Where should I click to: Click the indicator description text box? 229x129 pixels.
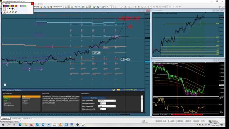point(61,104)
